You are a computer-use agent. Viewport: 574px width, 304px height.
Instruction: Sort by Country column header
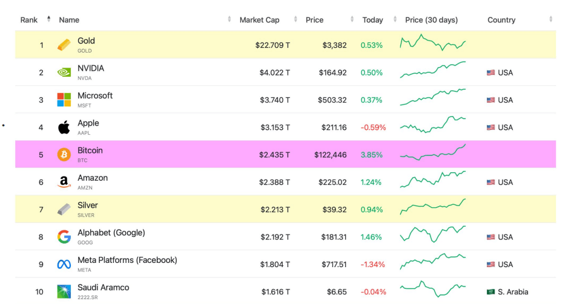[501, 20]
